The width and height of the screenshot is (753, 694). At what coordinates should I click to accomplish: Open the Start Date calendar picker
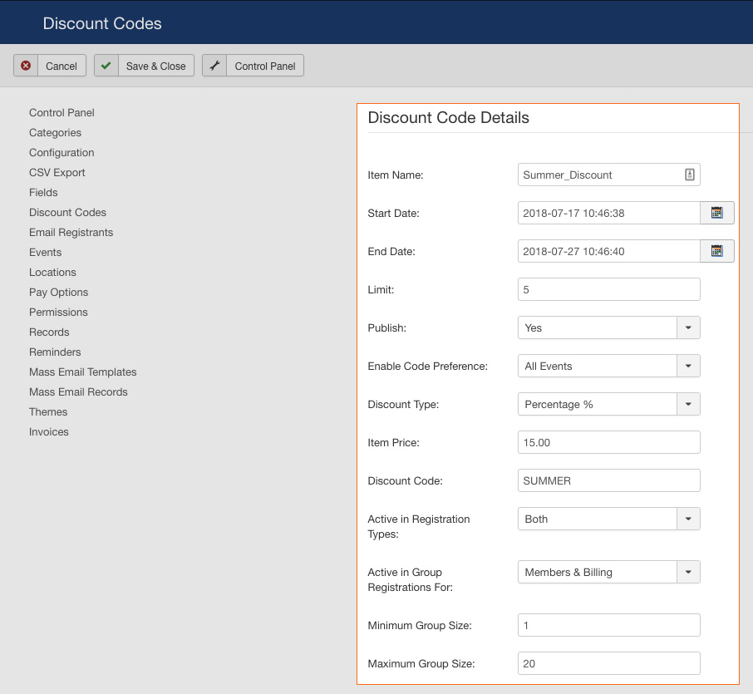[x=717, y=213]
